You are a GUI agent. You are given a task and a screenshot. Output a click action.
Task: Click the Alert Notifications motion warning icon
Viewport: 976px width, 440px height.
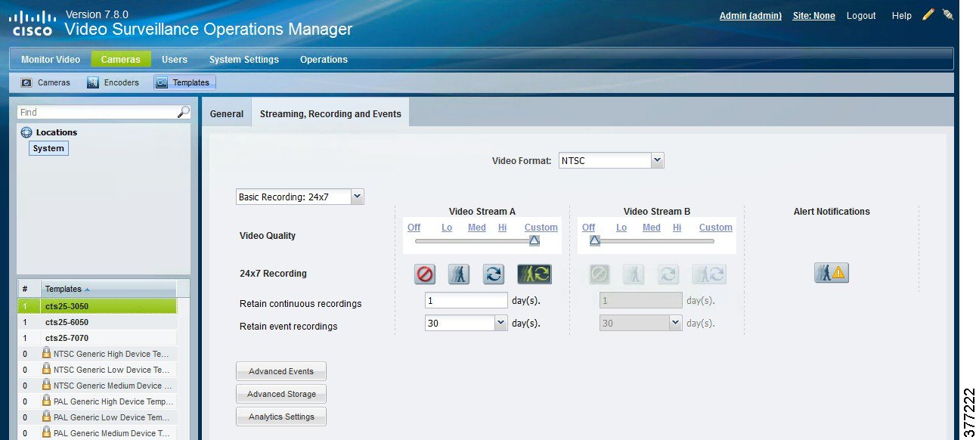[x=832, y=273]
